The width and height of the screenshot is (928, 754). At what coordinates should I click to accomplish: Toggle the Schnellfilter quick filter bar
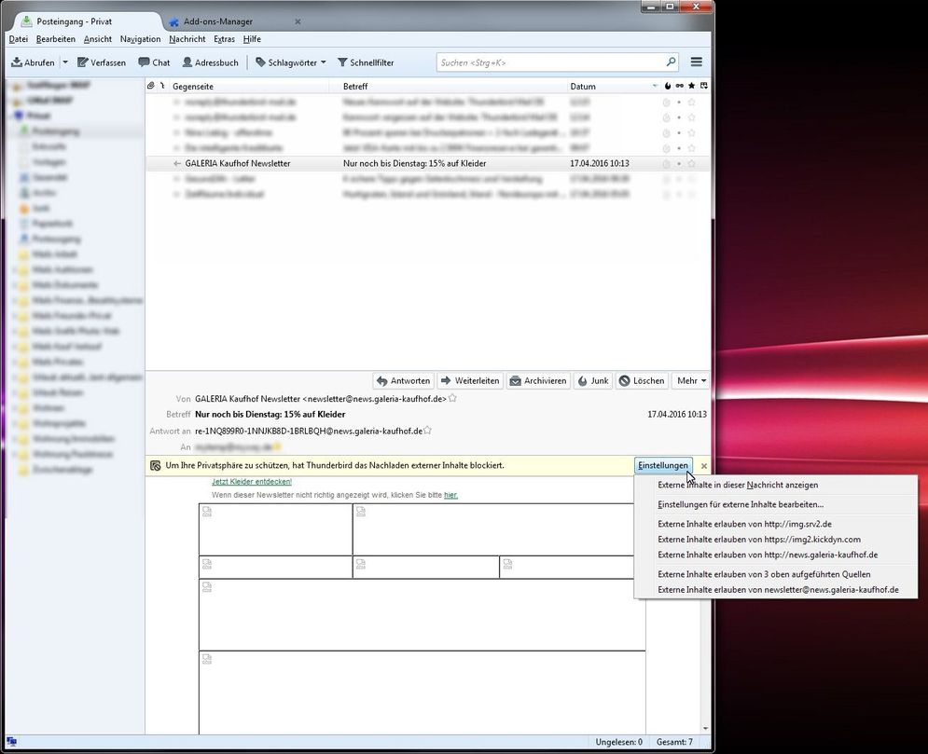coord(366,62)
